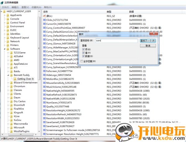Click the CursorOn_h460156078 DWORD icon
186x142 pixels.
click(44, 24)
